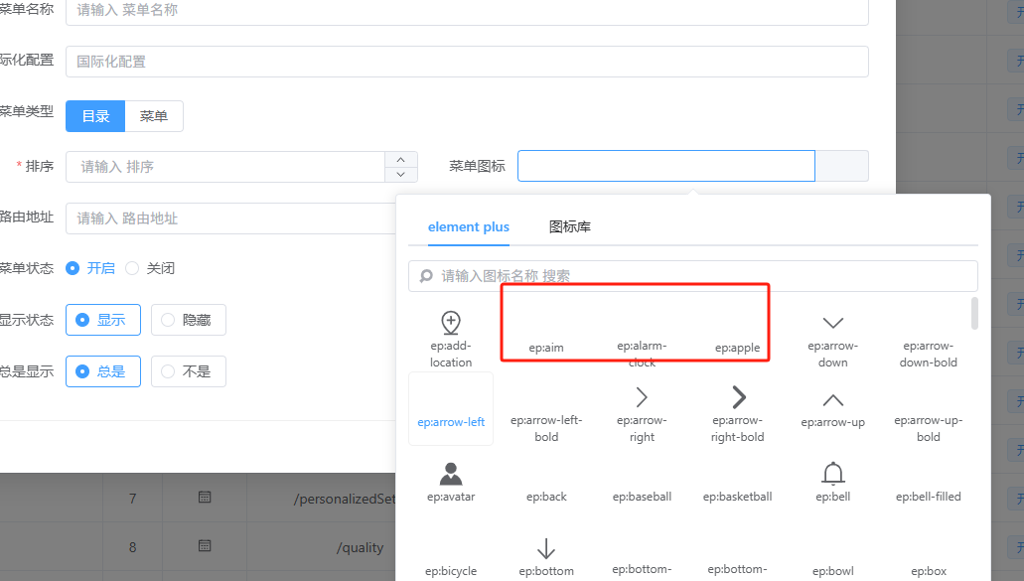Select the ep:arrow-left icon option

click(x=451, y=409)
